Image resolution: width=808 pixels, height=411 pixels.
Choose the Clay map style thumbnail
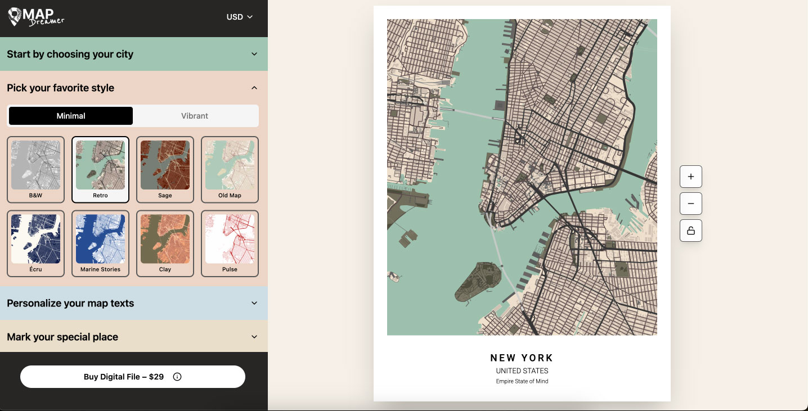(165, 243)
